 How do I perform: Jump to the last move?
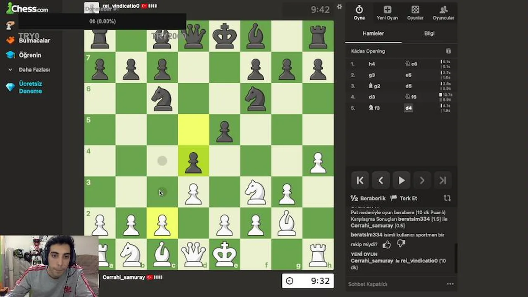pos(442,180)
